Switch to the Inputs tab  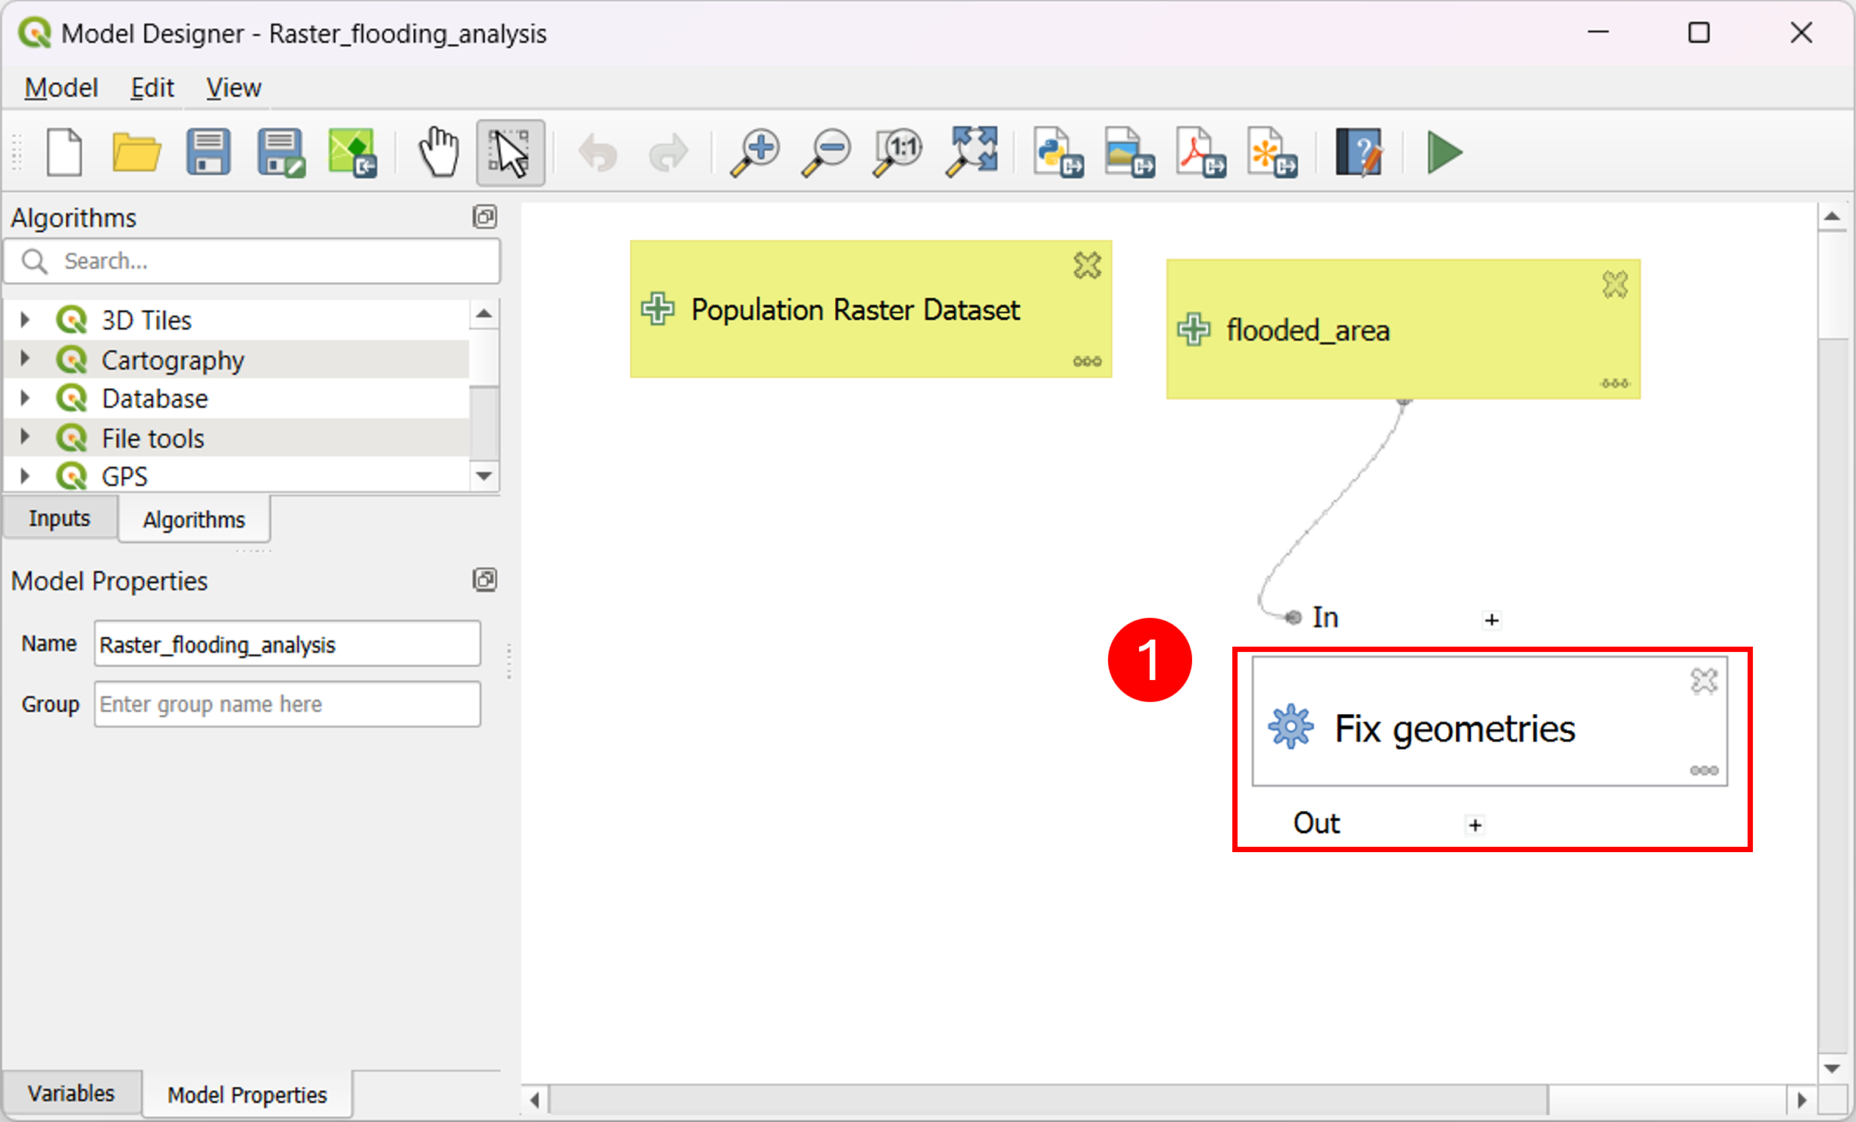coord(60,519)
